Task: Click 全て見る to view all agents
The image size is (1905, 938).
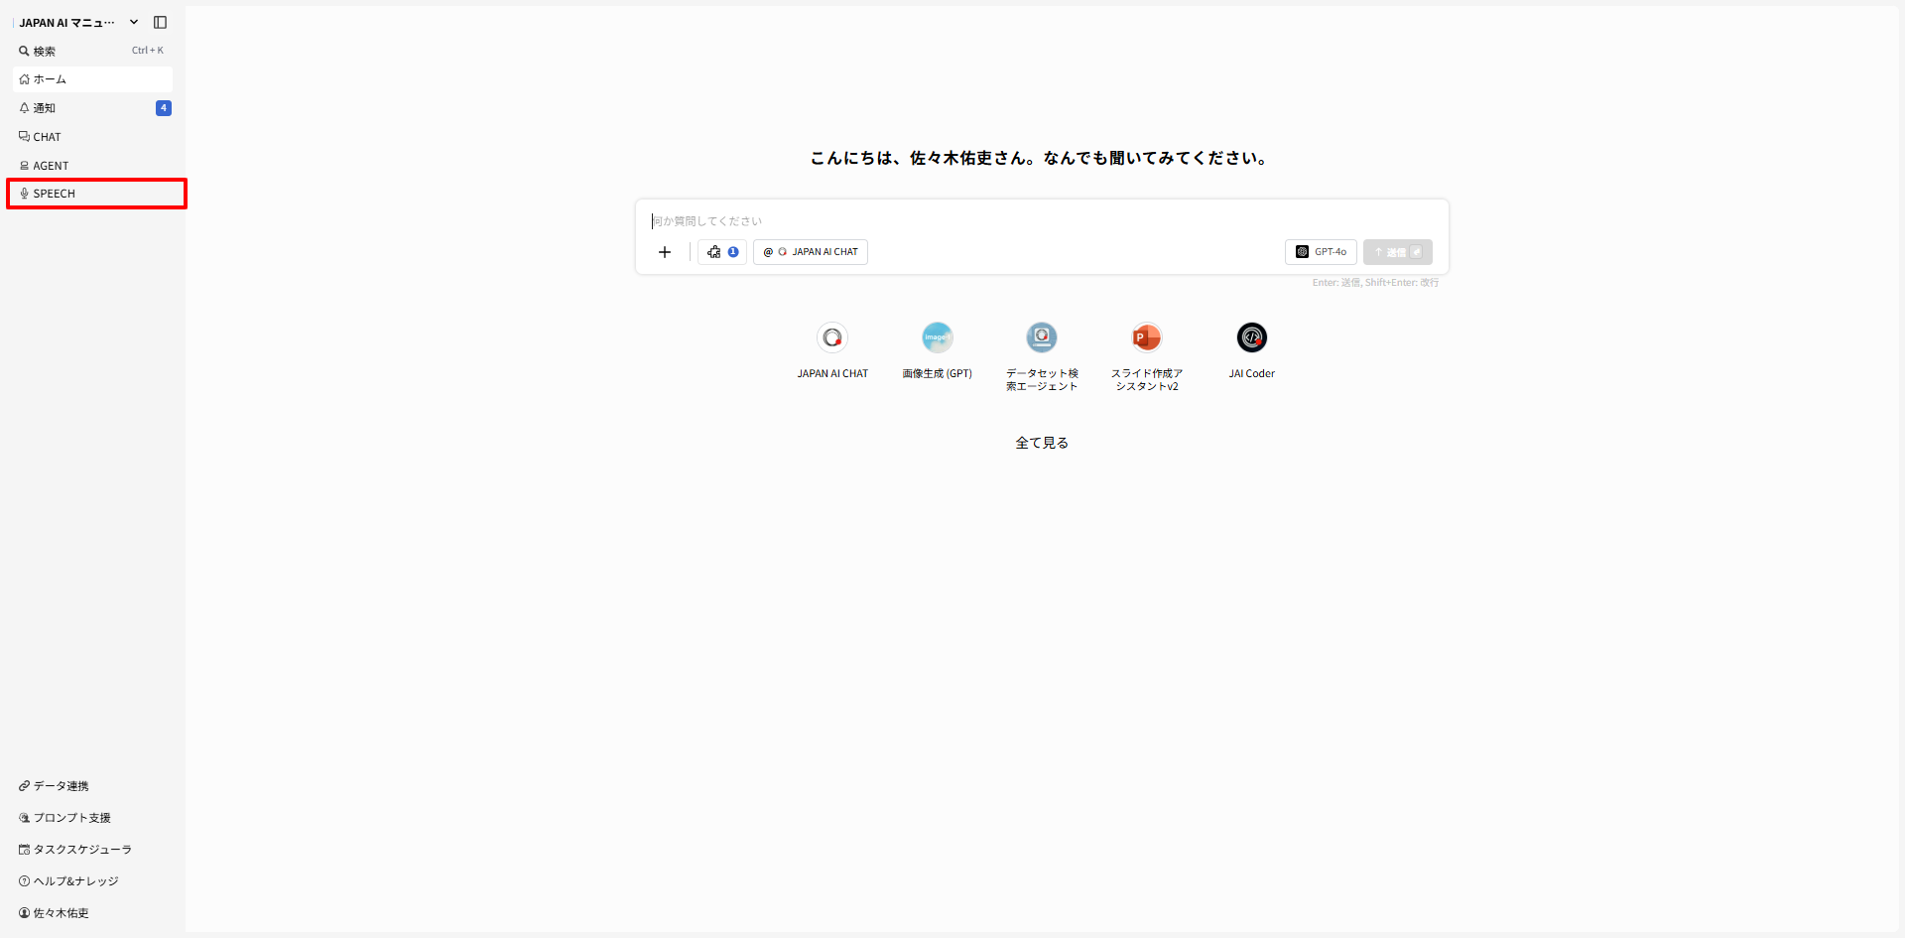Action: click(x=1041, y=443)
